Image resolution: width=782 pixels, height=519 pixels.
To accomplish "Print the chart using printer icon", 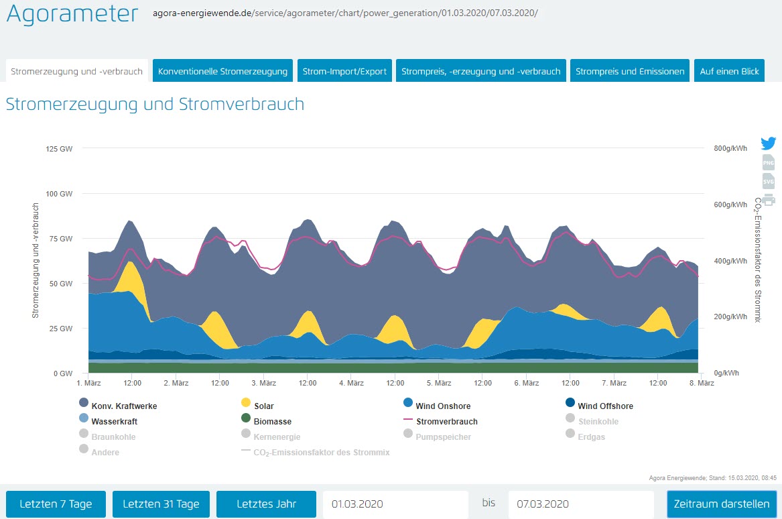I will click(x=768, y=199).
